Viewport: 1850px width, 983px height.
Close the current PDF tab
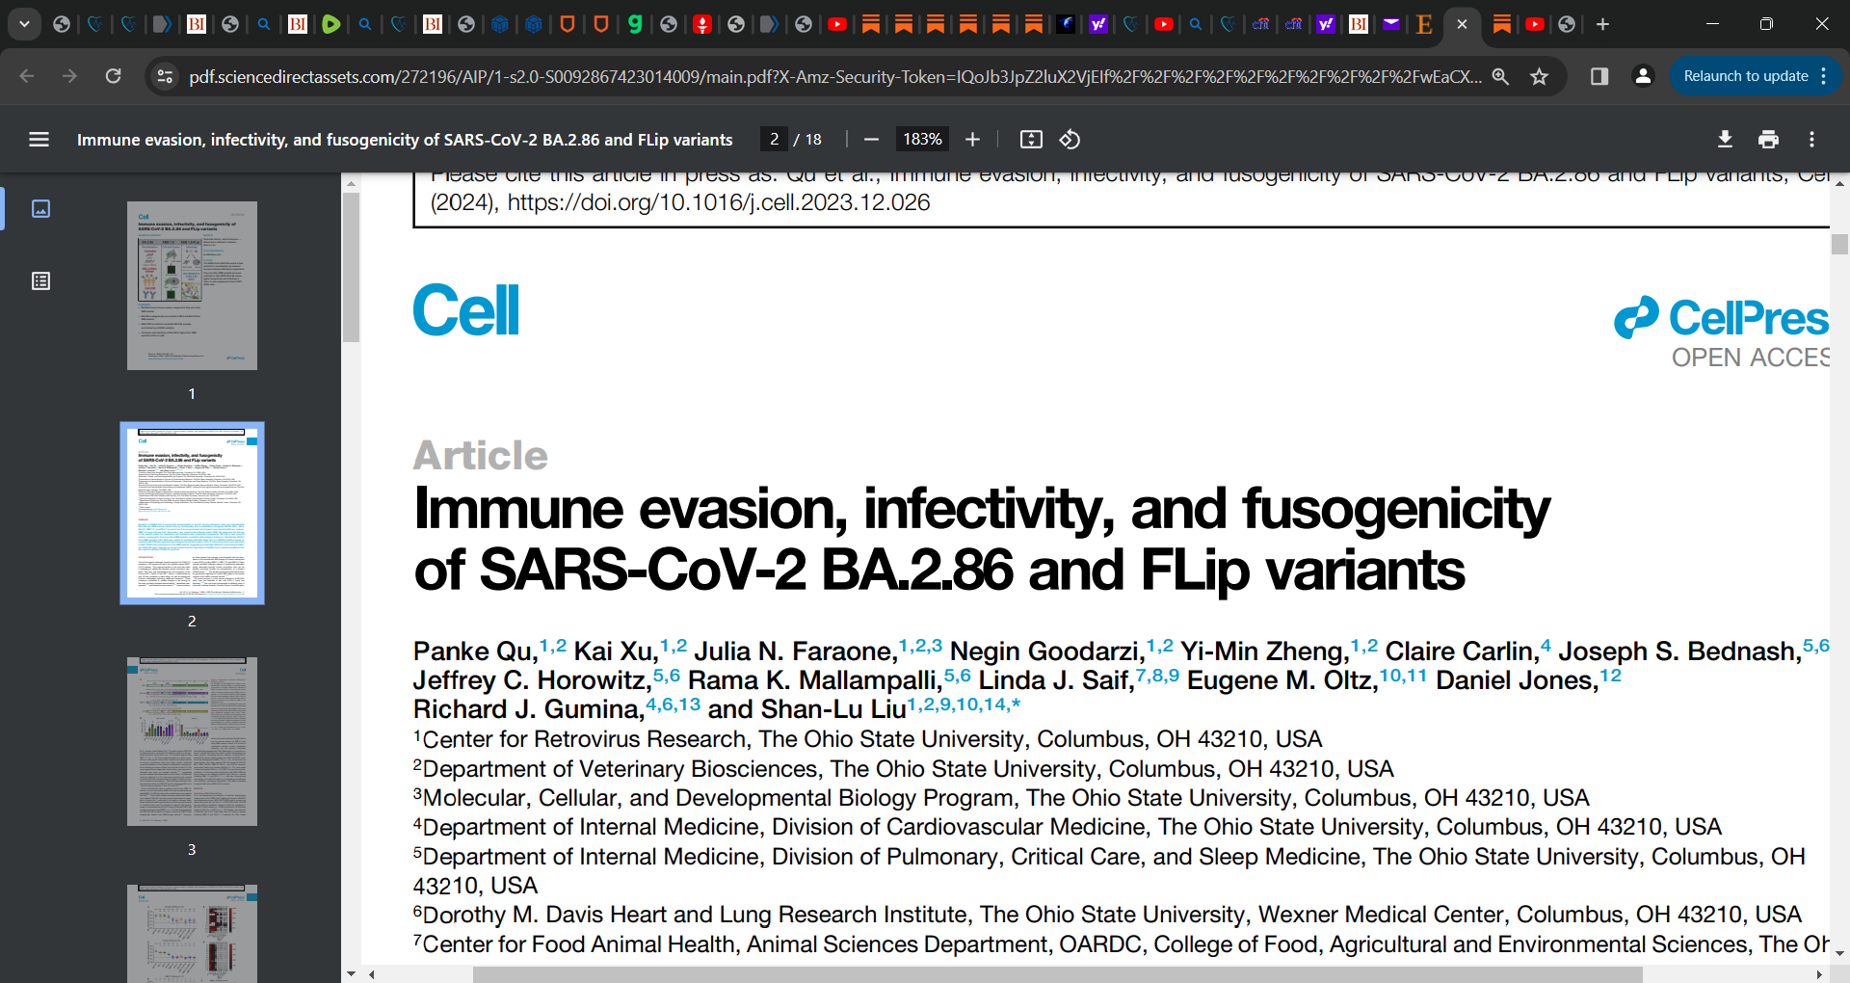coord(1462,24)
